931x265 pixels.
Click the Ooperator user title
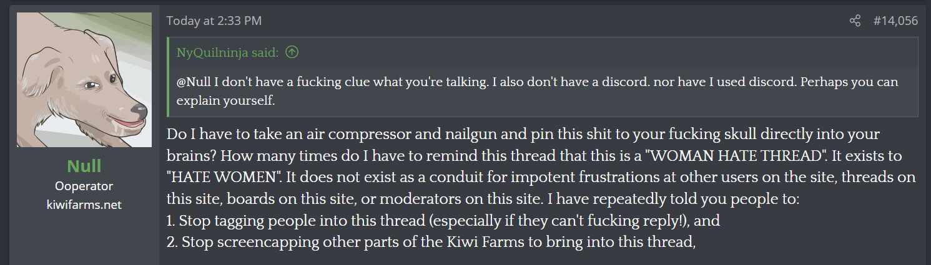coord(84,186)
